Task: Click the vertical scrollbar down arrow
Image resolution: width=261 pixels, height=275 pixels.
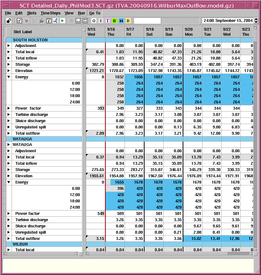Action: pyautogui.click(x=255, y=250)
